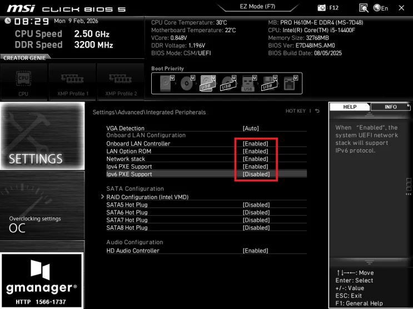Click the DDR Speed 3200 MHz value
Screen dimensions: 413x309
(93, 45)
